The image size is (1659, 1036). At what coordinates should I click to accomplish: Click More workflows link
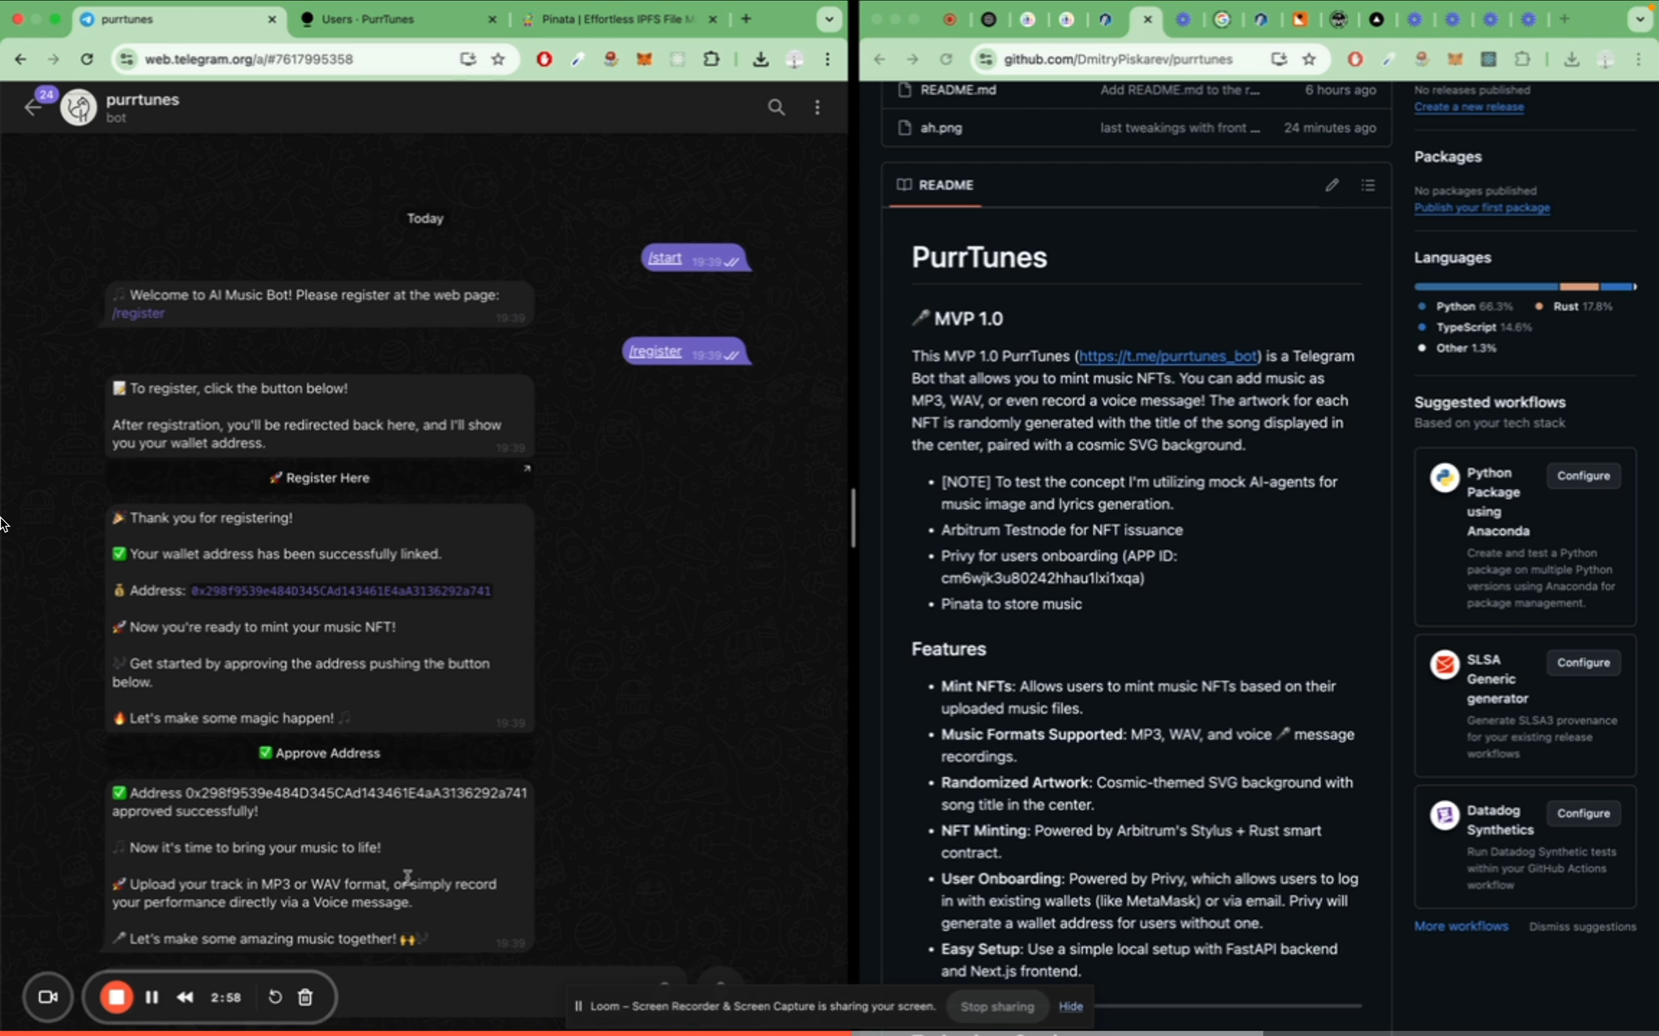[1461, 927]
